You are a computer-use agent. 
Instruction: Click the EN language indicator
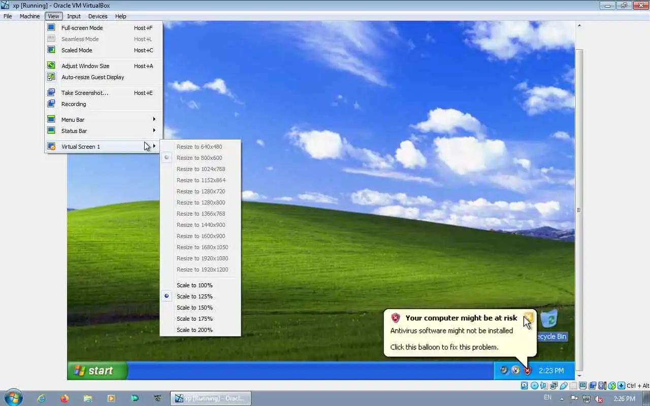tap(547, 398)
